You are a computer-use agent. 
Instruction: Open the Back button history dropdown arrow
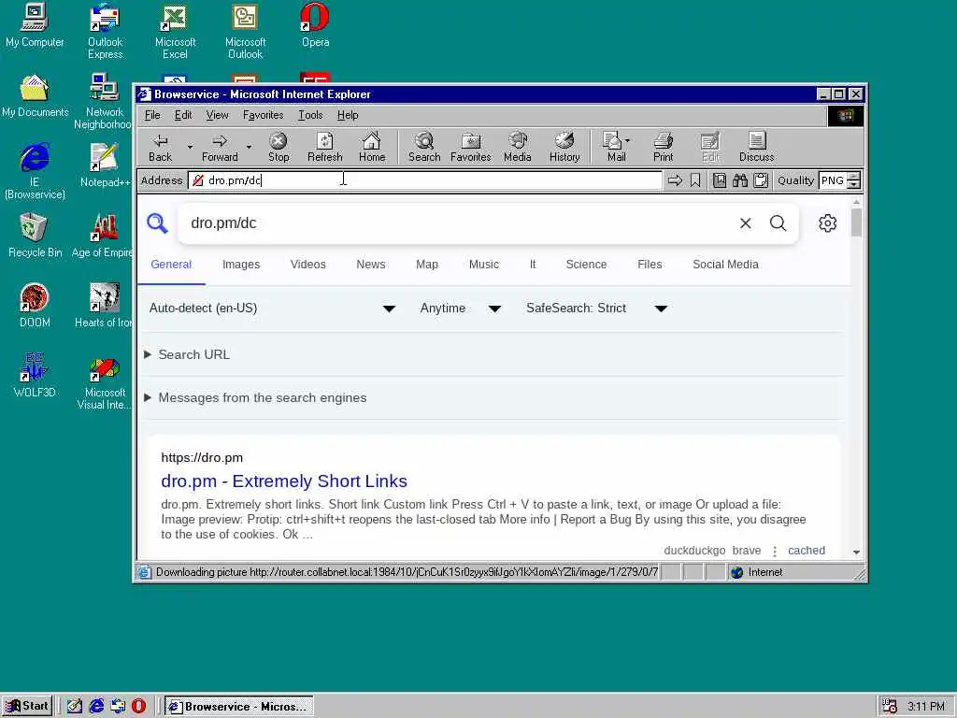pos(190,147)
